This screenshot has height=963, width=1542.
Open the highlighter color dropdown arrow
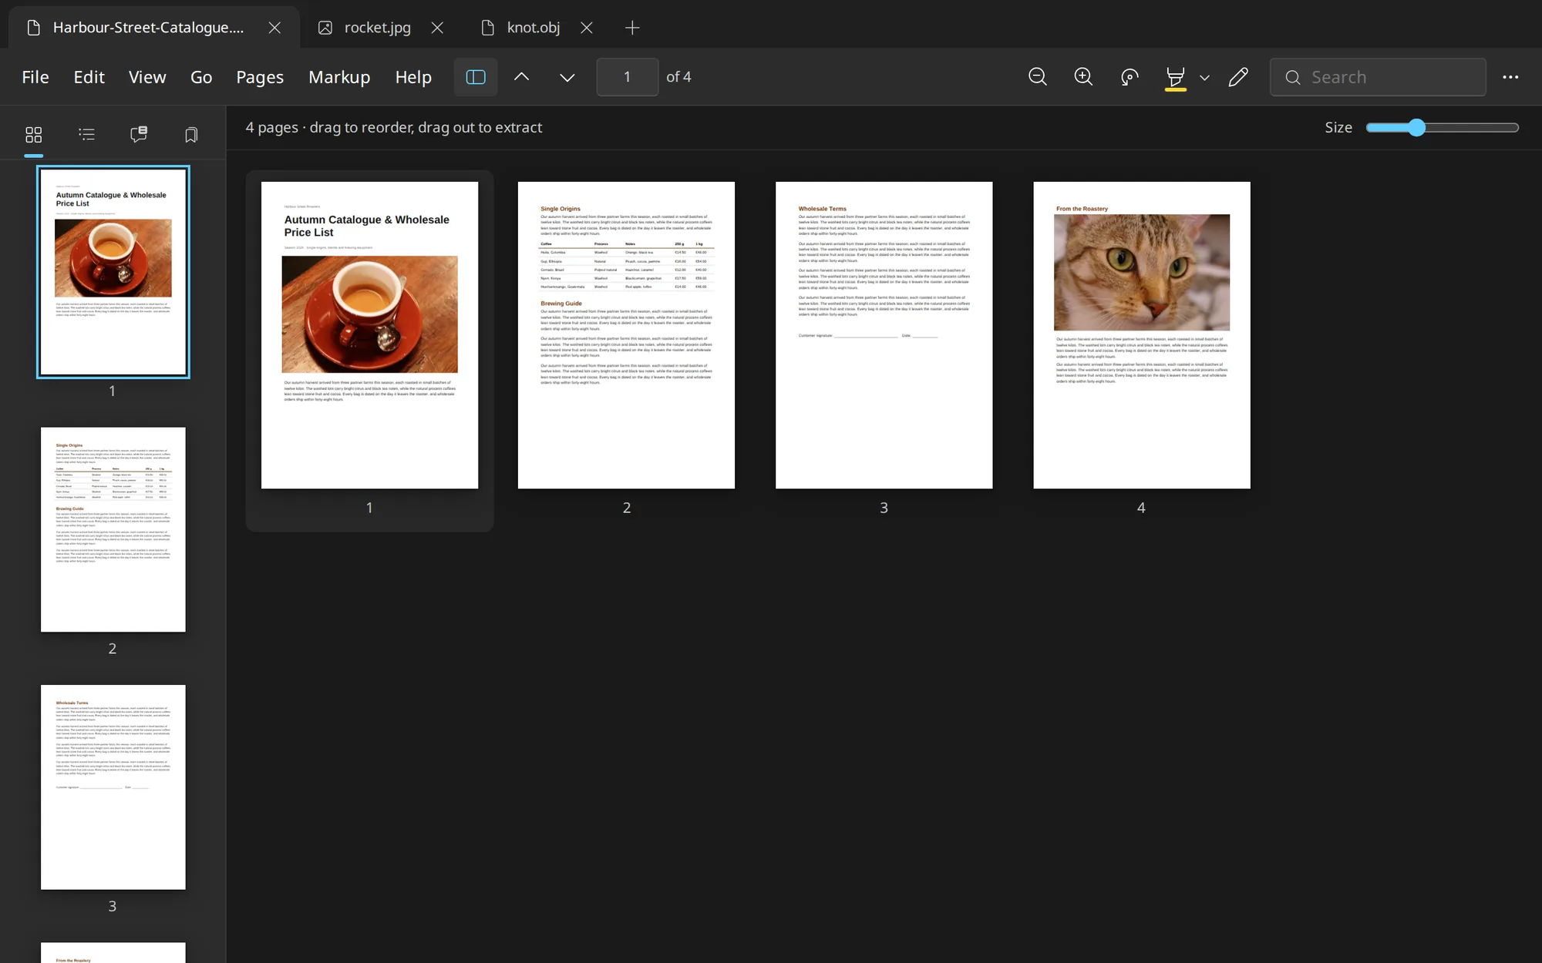[1204, 78]
